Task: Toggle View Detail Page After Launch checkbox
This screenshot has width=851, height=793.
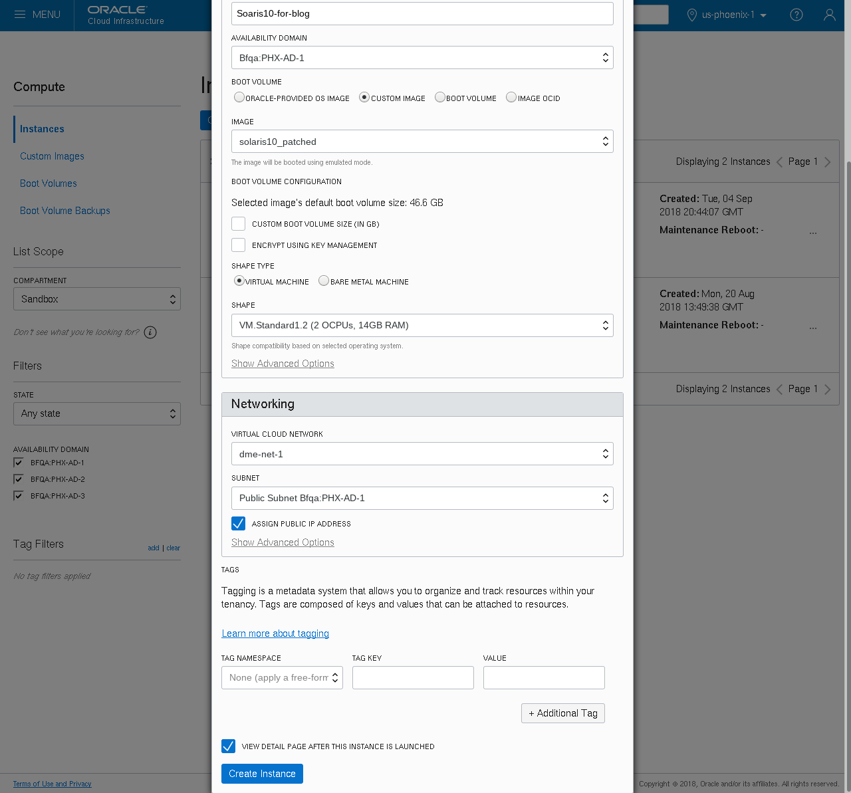Action: click(229, 746)
